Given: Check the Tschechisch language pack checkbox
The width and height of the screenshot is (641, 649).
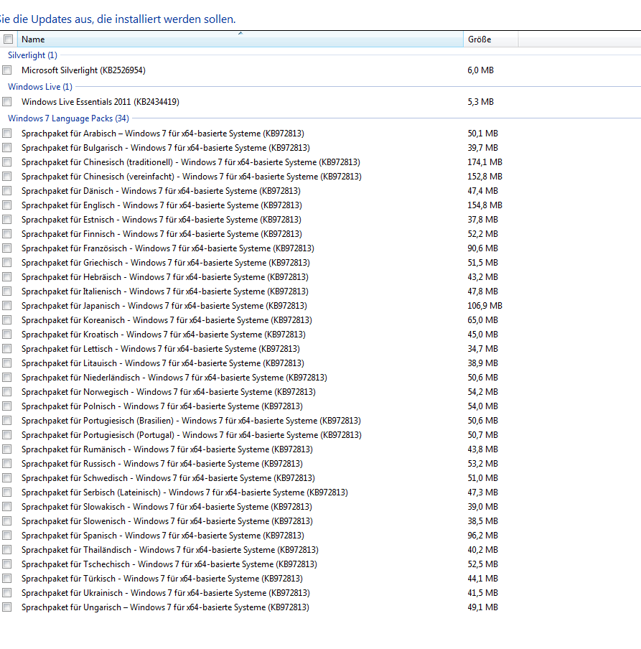Looking at the screenshot, I should click(6, 564).
